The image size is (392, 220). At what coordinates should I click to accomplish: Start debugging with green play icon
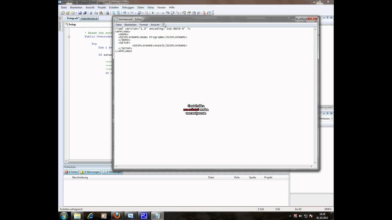pyautogui.click(x=153, y=13)
